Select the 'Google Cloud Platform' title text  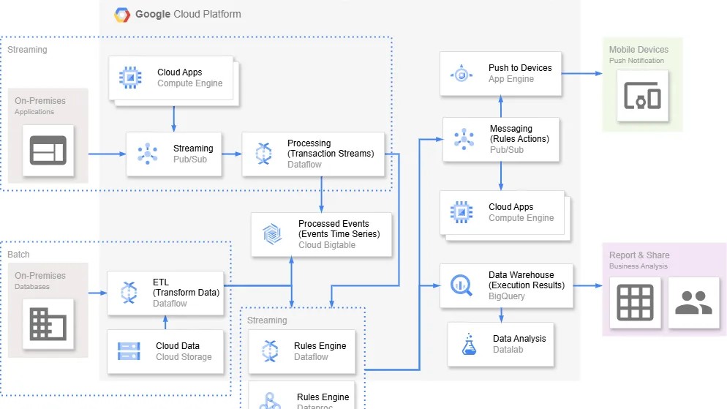pyautogui.click(x=188, y=15)
